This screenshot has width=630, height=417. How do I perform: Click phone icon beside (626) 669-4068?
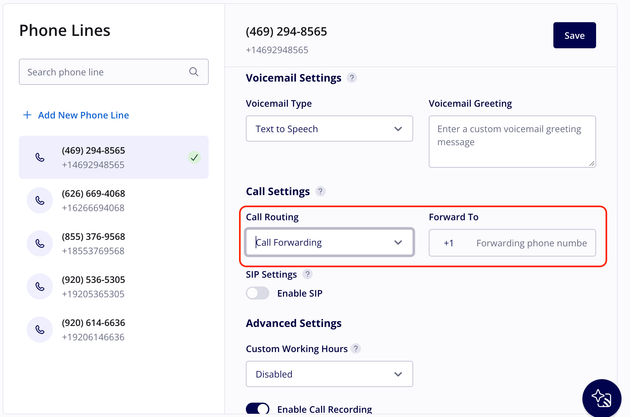click(x=40, y=200)
